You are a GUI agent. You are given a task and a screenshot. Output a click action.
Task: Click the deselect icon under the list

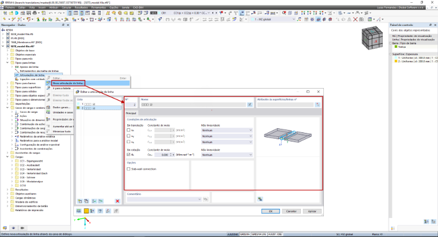(100, 201)
